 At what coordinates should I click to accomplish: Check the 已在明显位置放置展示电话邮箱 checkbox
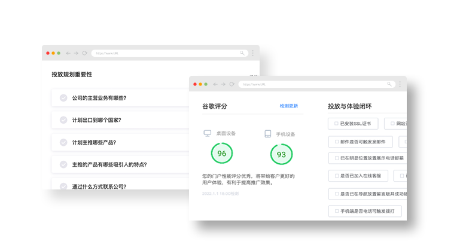(337, 158)
